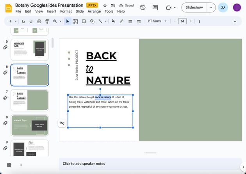Click the Share button
Image resolution: width=246 pixels, height=174 pixels.
tap(223, 7)
